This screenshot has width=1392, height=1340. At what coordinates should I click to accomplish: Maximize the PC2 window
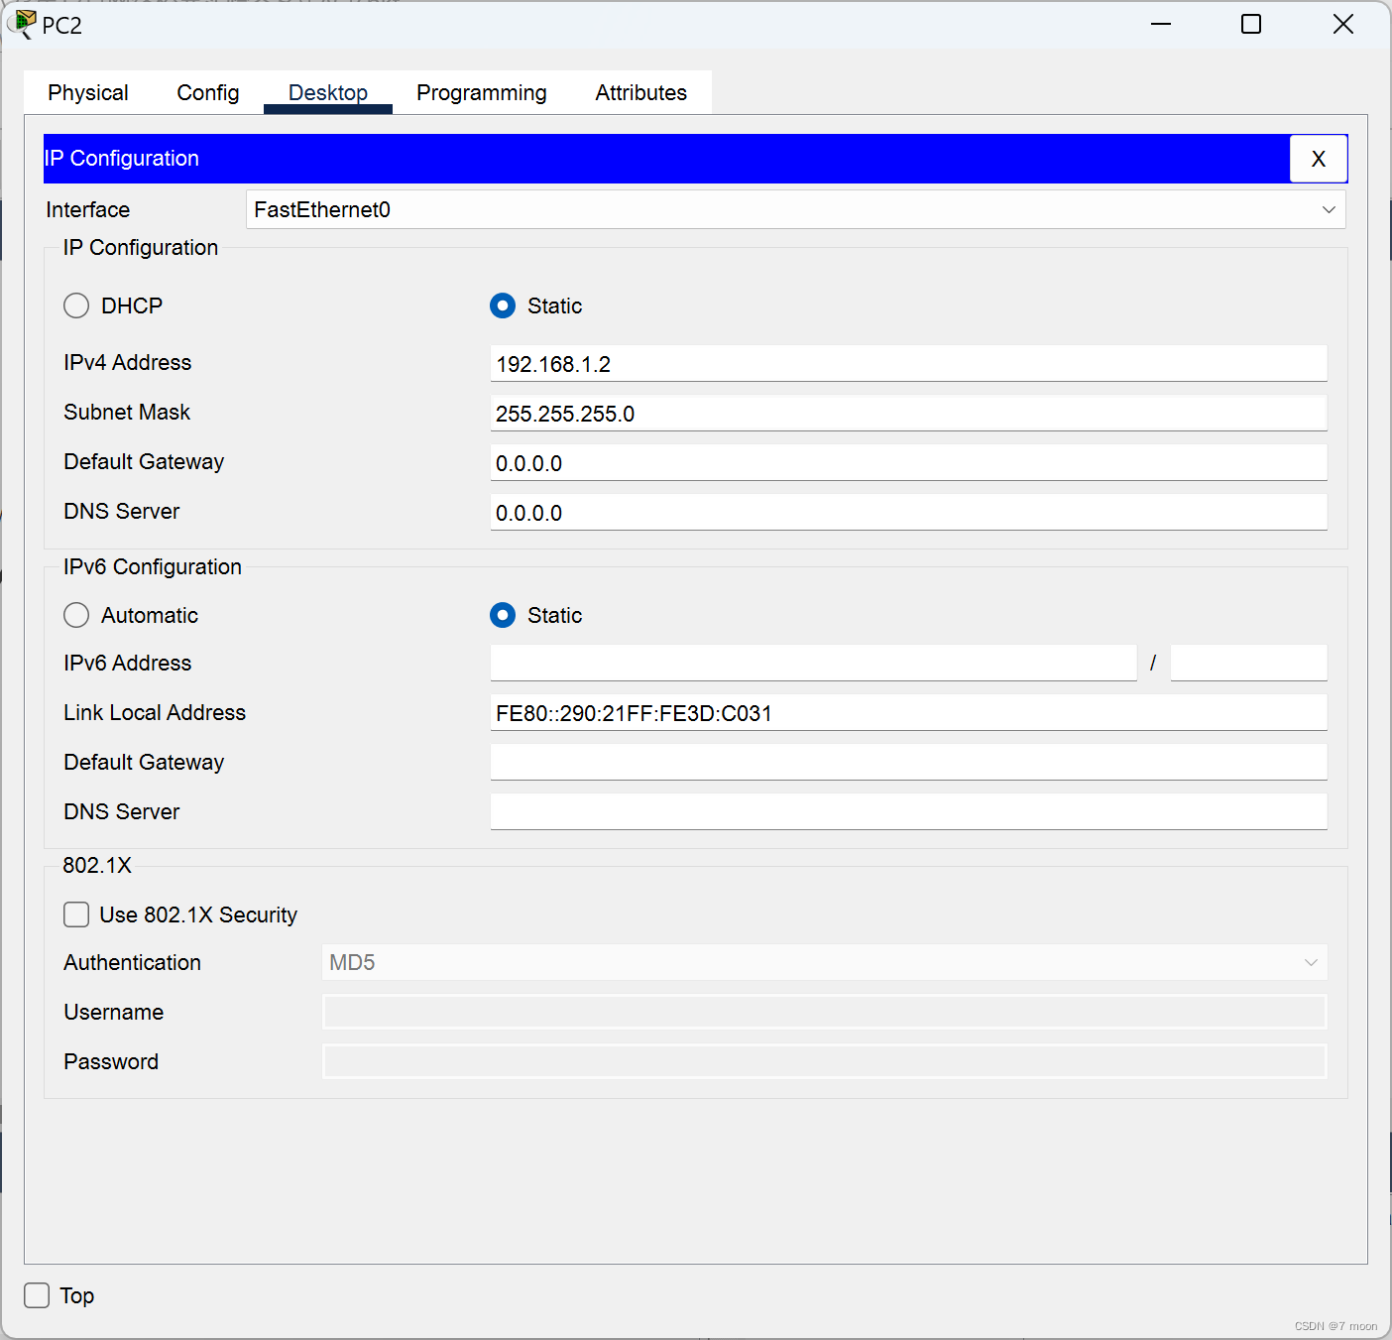coord(1251,24)
